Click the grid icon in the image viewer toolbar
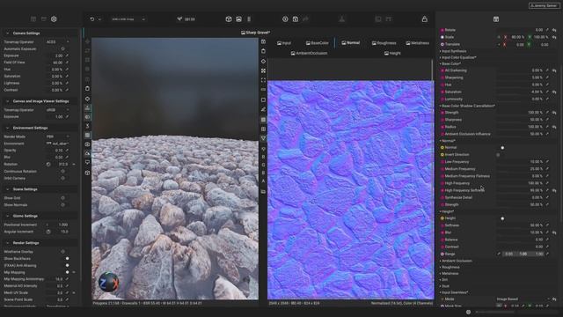Screen dimensions: 563x317 tap(263, 129)
